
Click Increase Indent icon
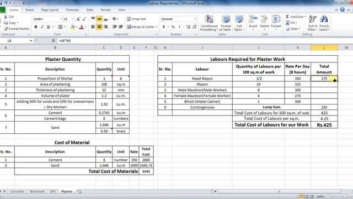(121, 27)
